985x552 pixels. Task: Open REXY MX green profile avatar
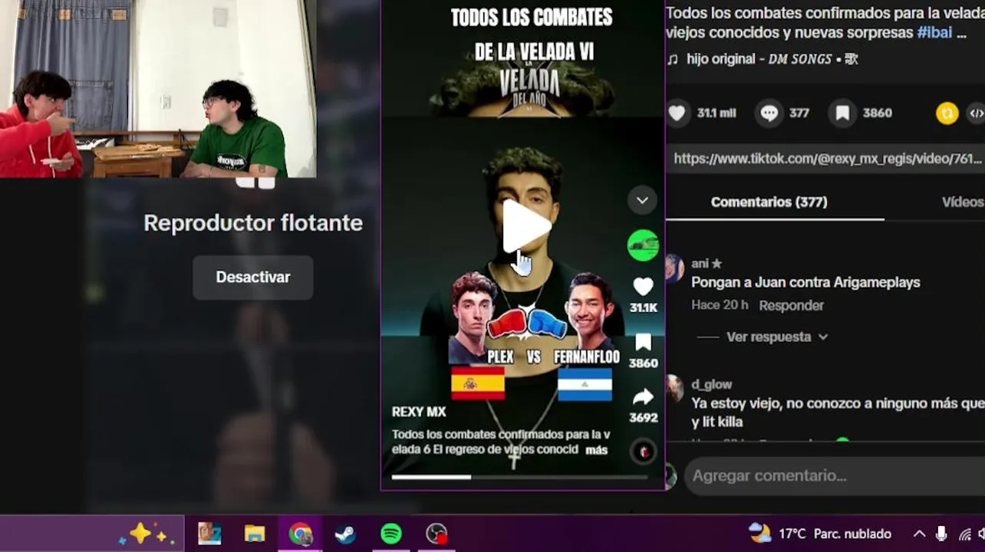click(643, 245)
